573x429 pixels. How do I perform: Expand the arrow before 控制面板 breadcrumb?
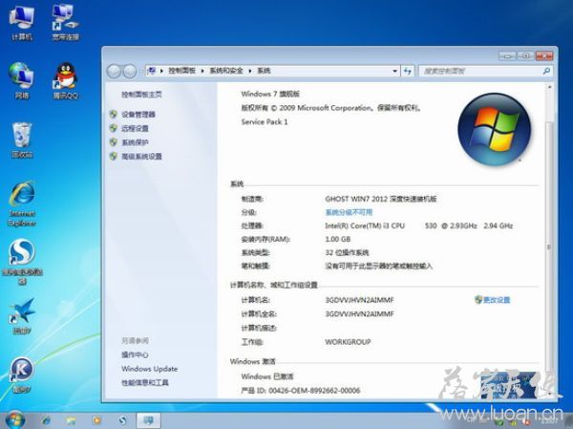click(x=161, y=71)
